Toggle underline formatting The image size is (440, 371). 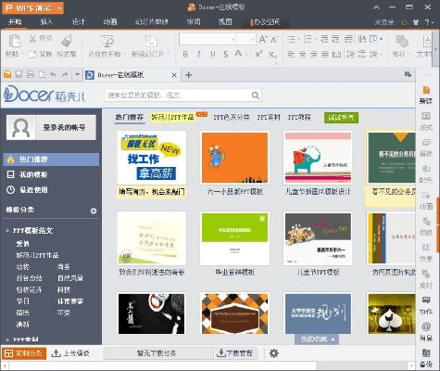point(212,55)
